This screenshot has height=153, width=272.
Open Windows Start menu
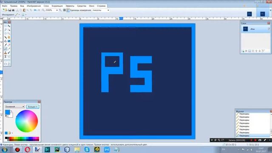coord(5,150)
